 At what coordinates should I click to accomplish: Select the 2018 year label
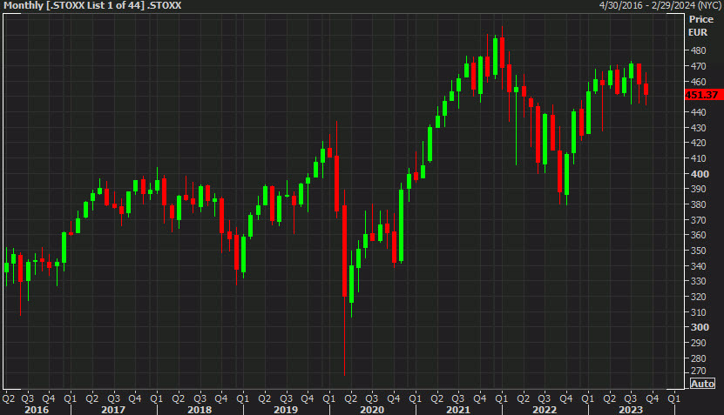[200, 410]
